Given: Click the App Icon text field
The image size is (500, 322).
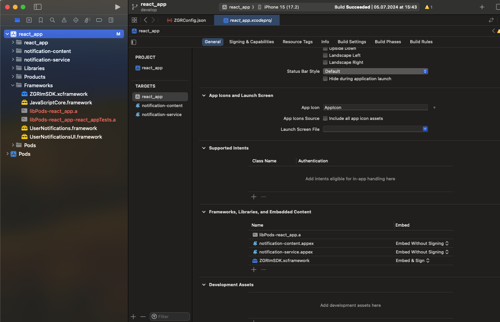Looking at the screenshot, I should point(375,107).
